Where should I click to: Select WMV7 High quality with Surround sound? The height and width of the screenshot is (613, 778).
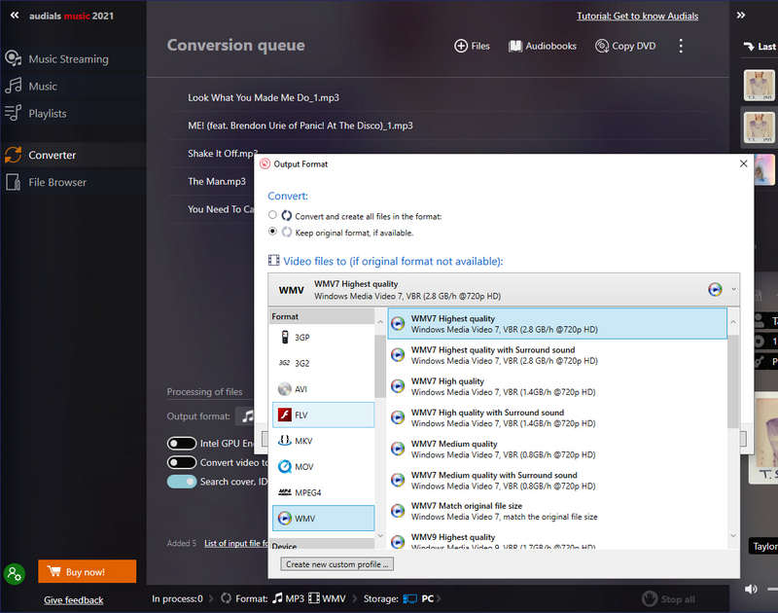pos(557,417)
